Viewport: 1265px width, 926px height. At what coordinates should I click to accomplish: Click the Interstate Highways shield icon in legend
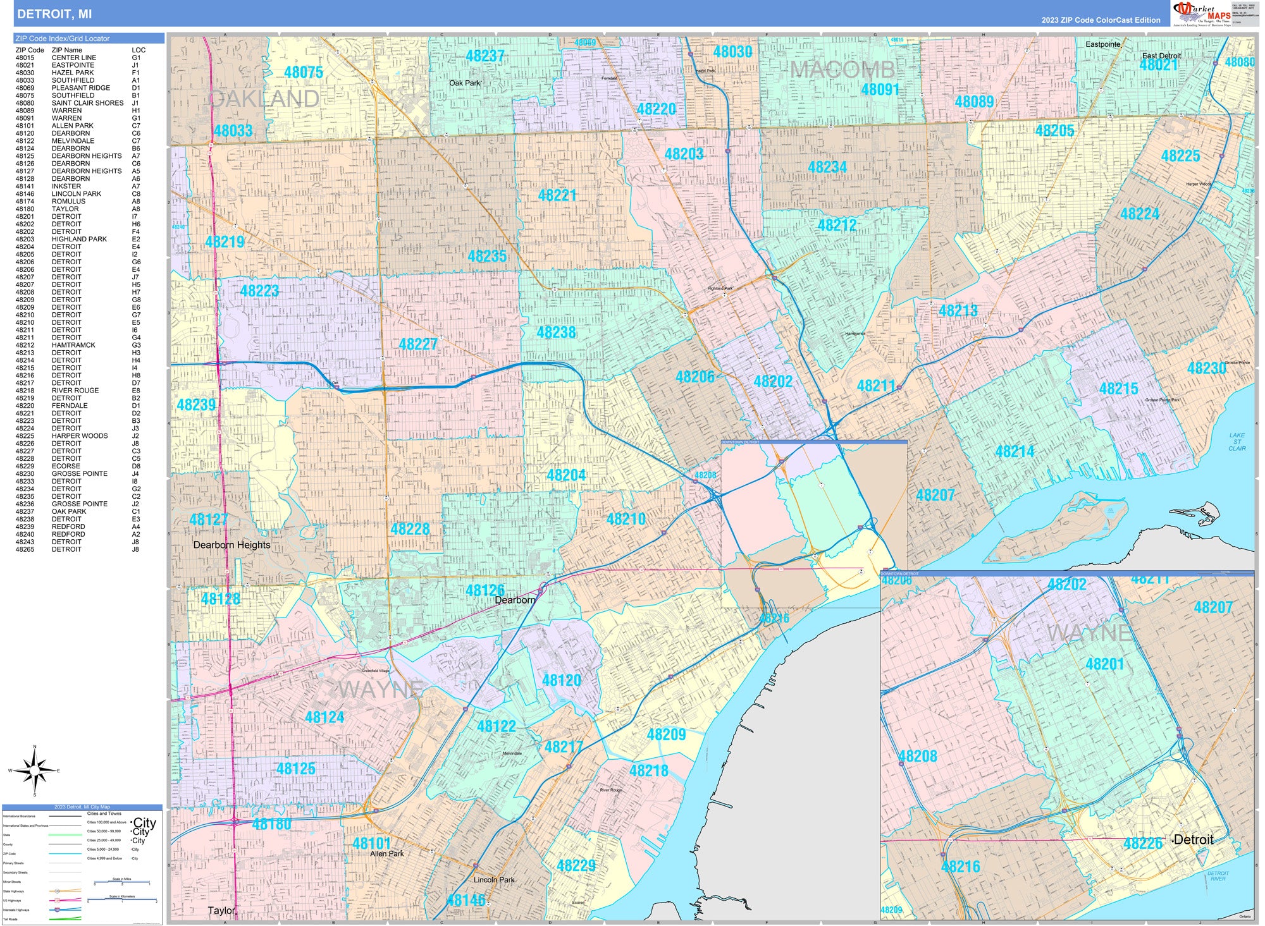tap(57, 909)
